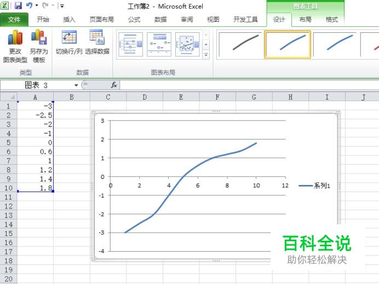This screenshot has height=284, width=379.
Task: Click 切换行/列 button
Action: pos(69,42)
